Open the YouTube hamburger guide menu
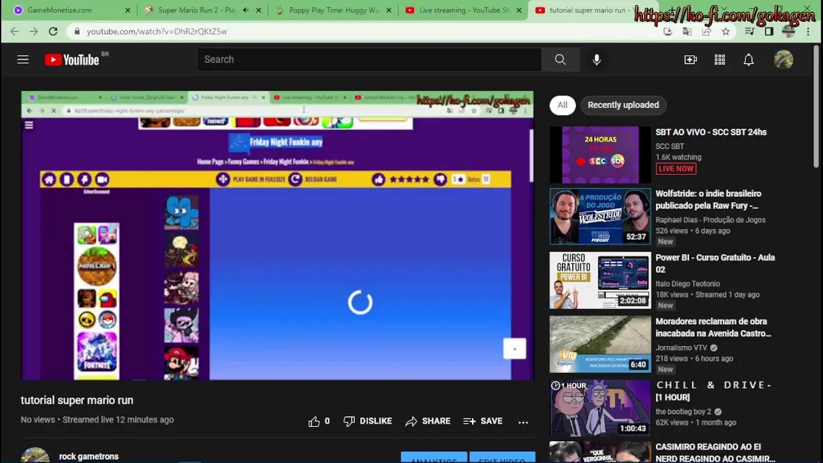The width and height of the screenshot is (823, 463). 23,60
